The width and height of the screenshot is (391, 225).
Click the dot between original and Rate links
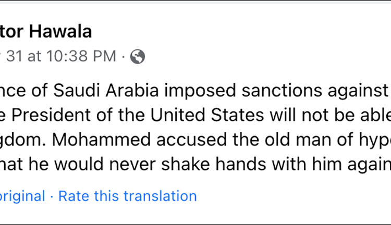coord(52,196)
